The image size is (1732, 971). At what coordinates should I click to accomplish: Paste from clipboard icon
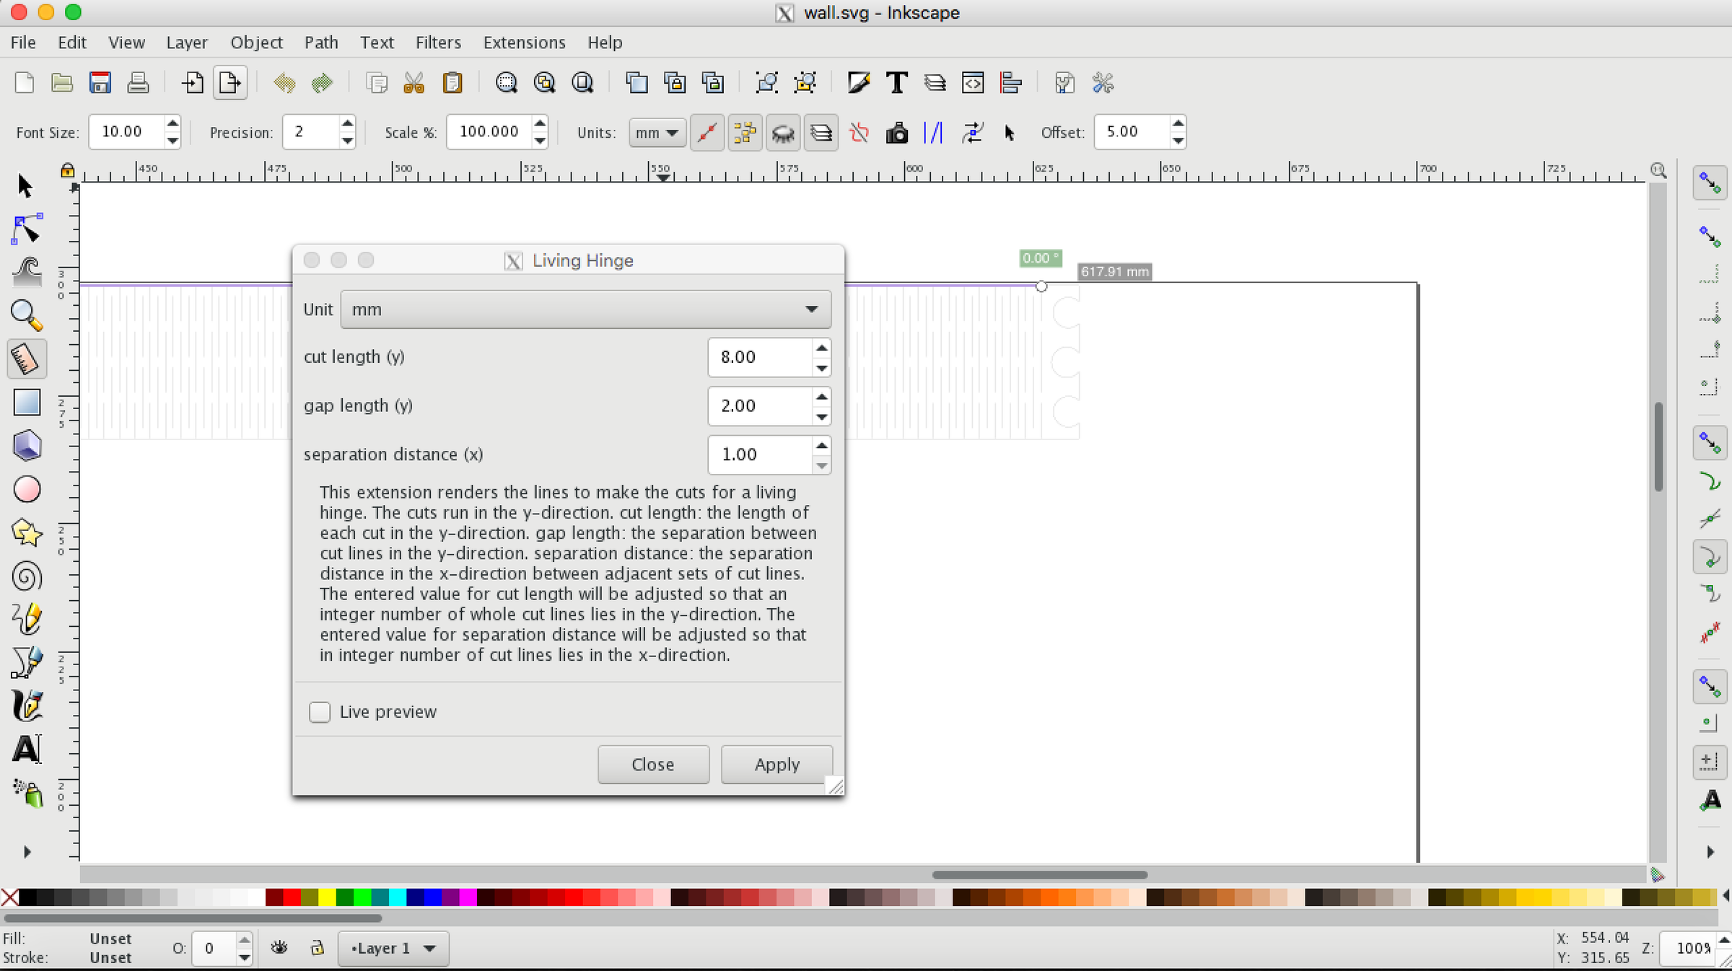coord(452,83)
